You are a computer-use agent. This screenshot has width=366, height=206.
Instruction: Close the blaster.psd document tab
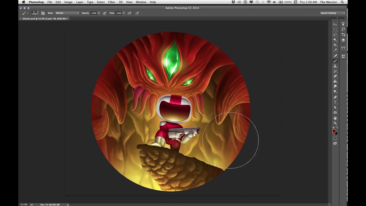20,19
